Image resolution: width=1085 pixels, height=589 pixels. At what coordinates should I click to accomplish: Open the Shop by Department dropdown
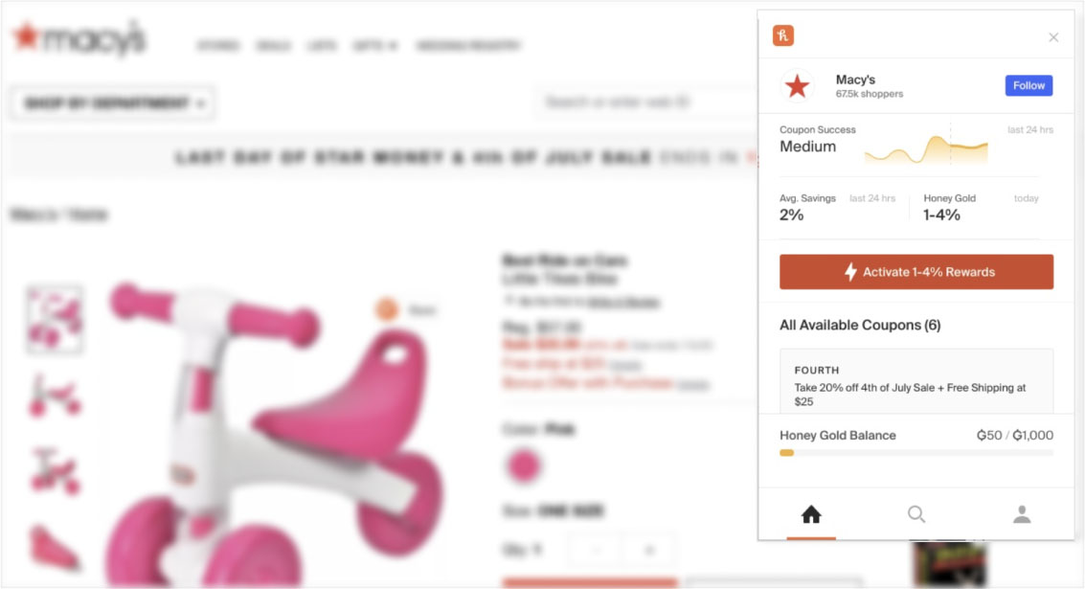113,103
